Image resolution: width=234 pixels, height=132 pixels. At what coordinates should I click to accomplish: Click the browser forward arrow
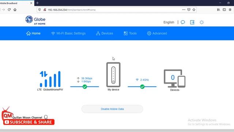click(x=3, y=10)
